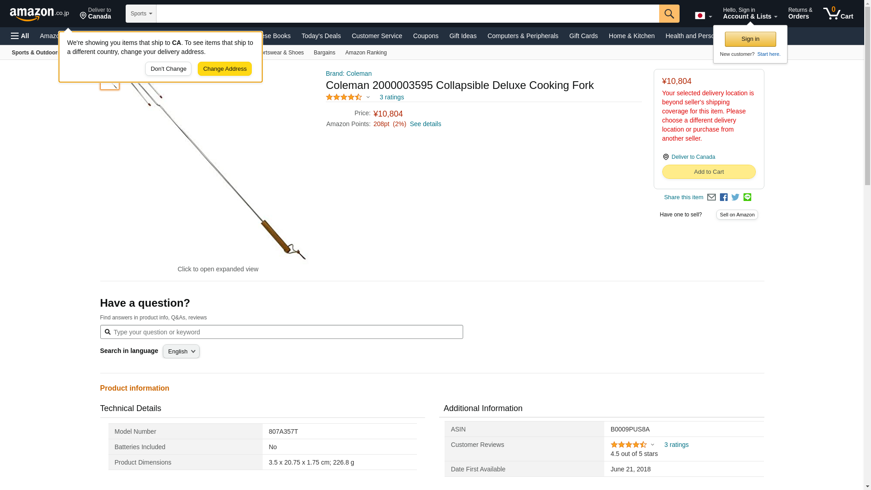Go to Gift Cards menu item
Screen dimensions: 871x490
coord(583,36)
